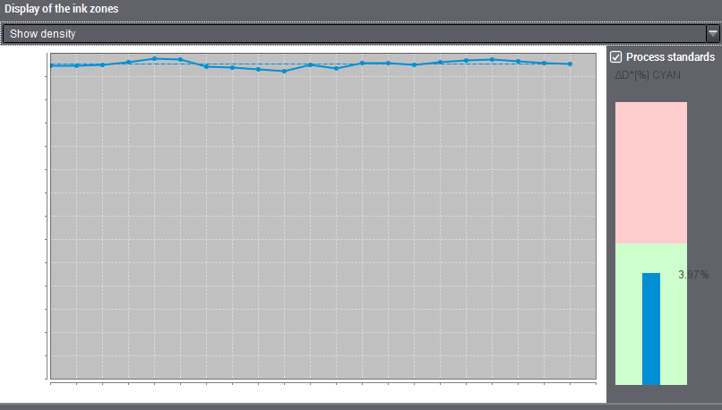Click the blue cyan deviation bar
722x410 pixels.
pos(651,329)
